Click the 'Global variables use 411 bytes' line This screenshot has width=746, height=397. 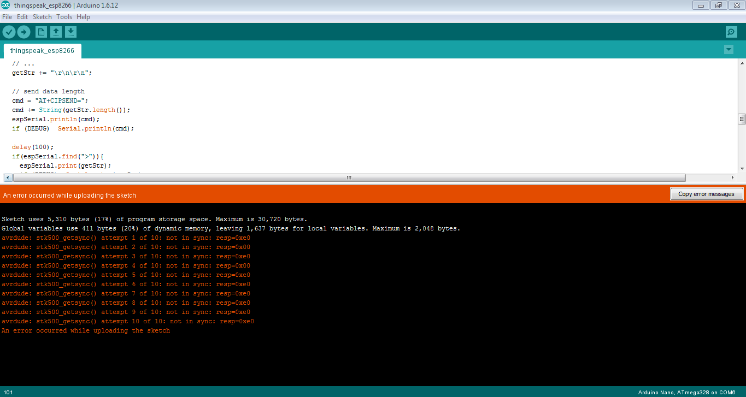[x=231, y=228]
